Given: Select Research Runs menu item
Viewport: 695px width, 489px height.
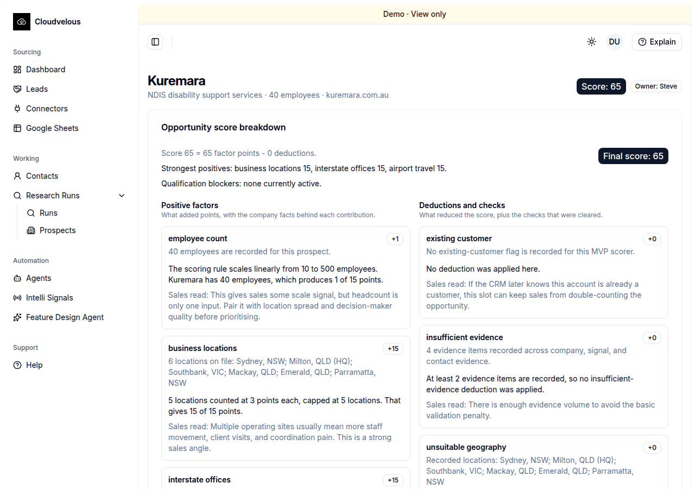Looking at the screenshot, I should [69, 196].
